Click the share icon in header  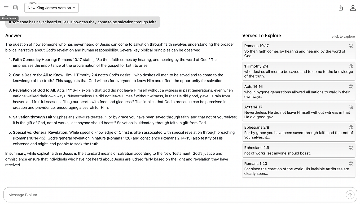point(341,8)
